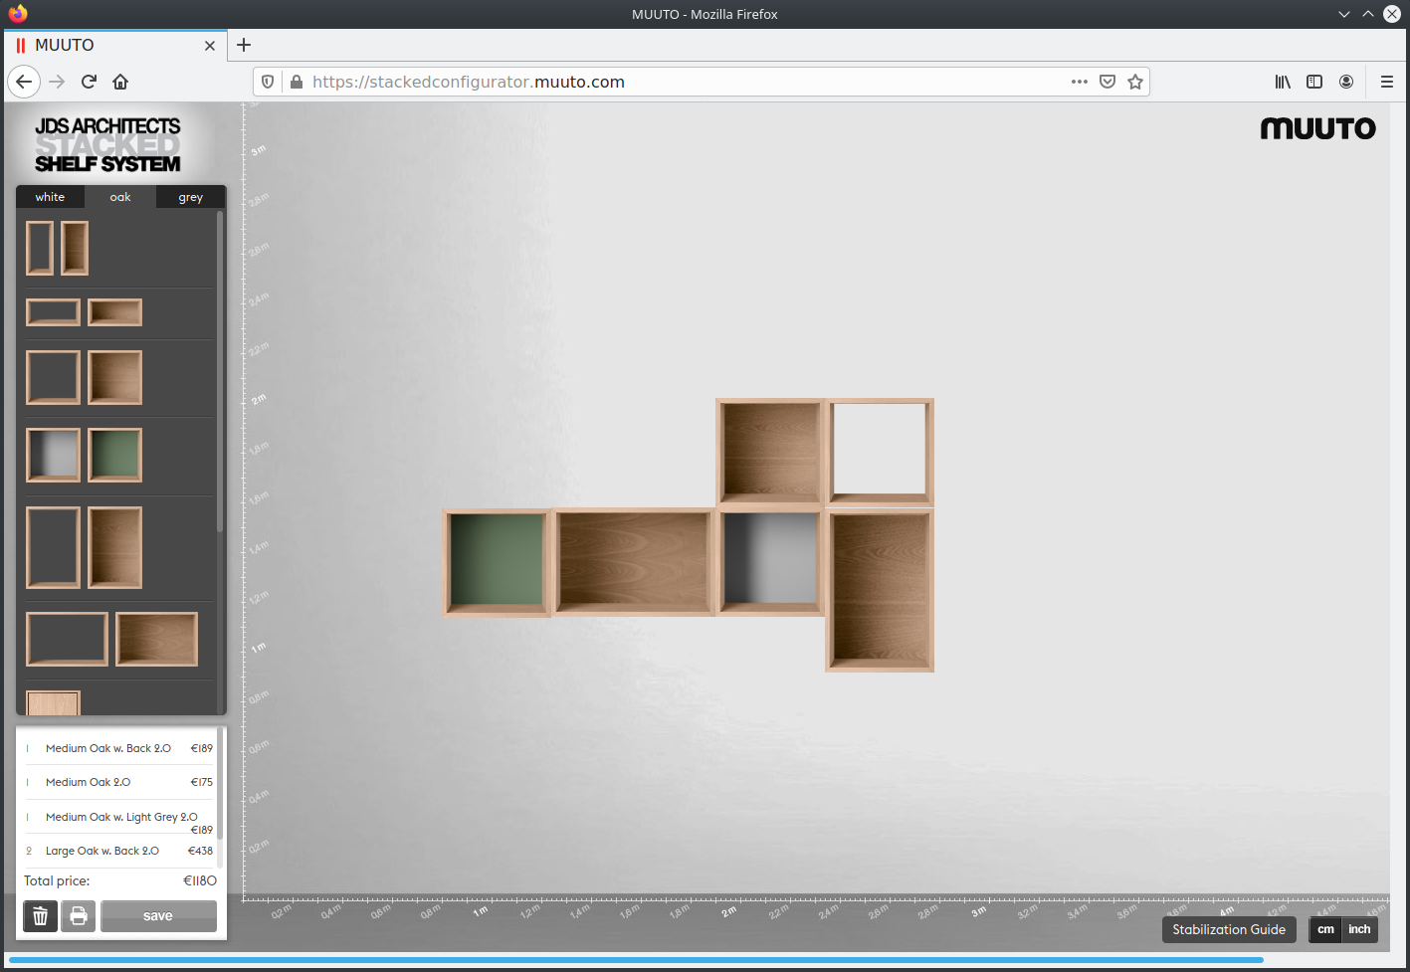Save the shelf configuration
1410x972 pixels.
(158, 915)
